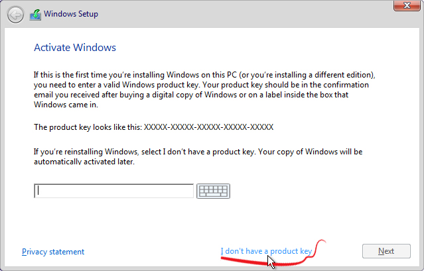This screenshot has height=271, width=424.
Task: Open the Privacy statement link
Action: 53,252
